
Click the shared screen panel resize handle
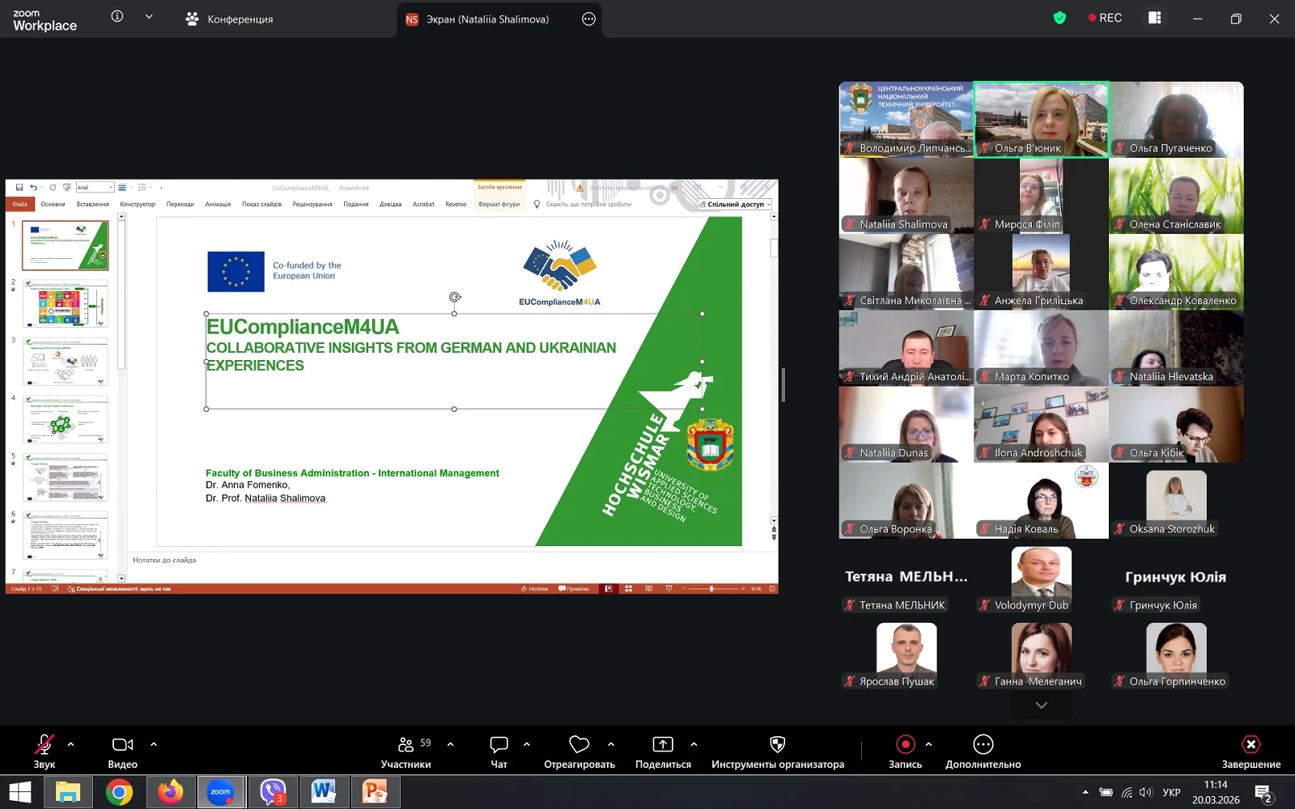[783, 385]
